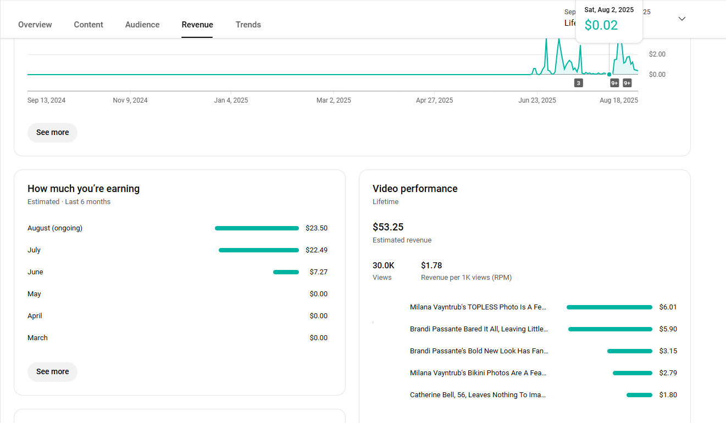Click the active Revenue tab

[x=197, y=25]
